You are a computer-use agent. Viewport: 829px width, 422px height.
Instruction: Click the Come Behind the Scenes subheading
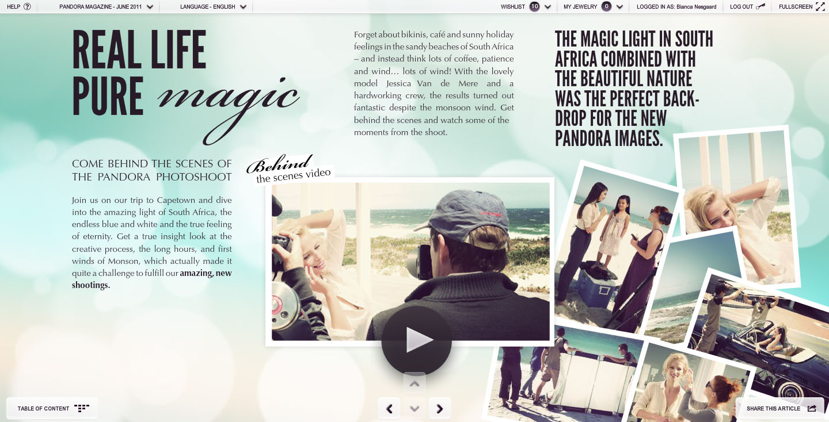(x=152, y=170)
